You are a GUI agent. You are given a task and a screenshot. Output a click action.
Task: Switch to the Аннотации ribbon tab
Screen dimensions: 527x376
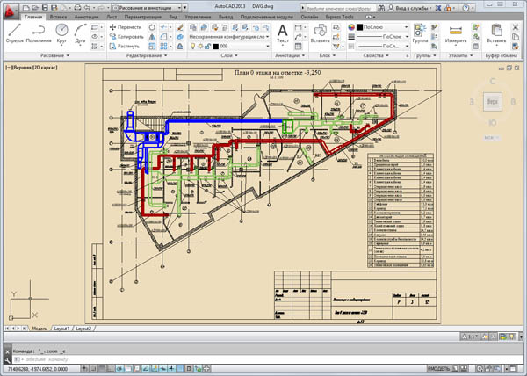pyautogui.click(x=87, y=16)
